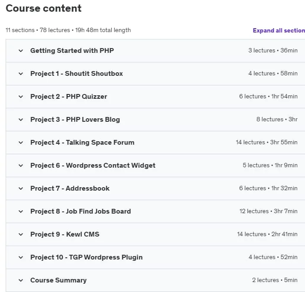Click chevron beside Project 2 - PHP Quizzer
305x292 pixels.
tap(21, 97)
